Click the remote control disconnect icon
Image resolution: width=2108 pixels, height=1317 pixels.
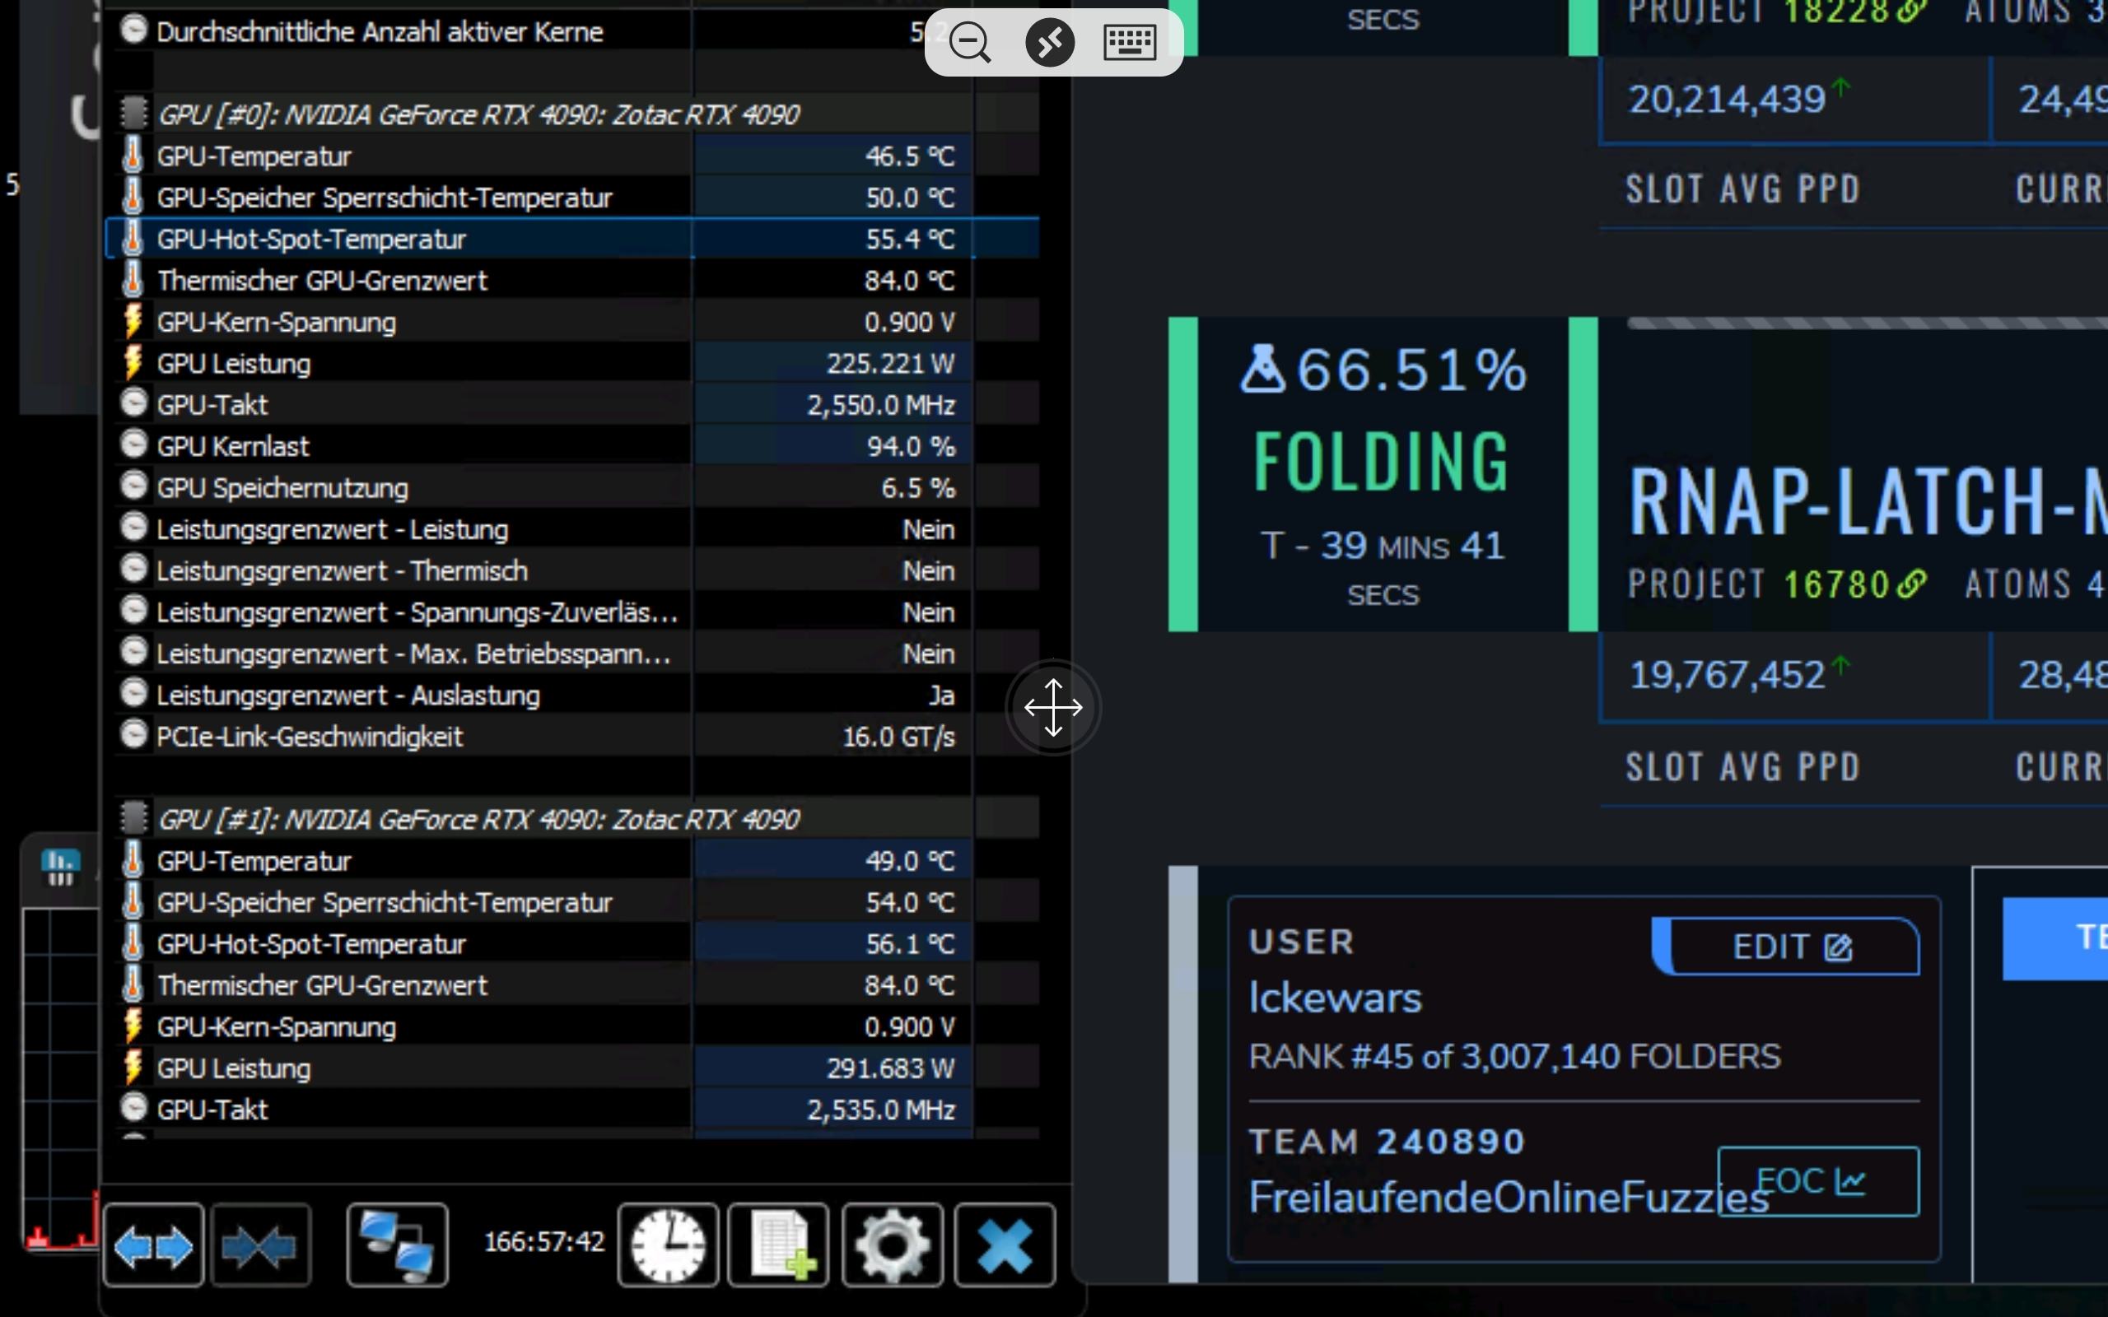coord(1050,42)
